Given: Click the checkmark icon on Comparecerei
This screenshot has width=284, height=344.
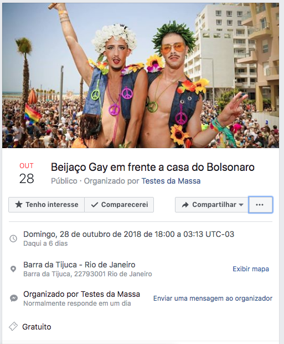Looking at the screenshot, I should click(x=94, y=205).
